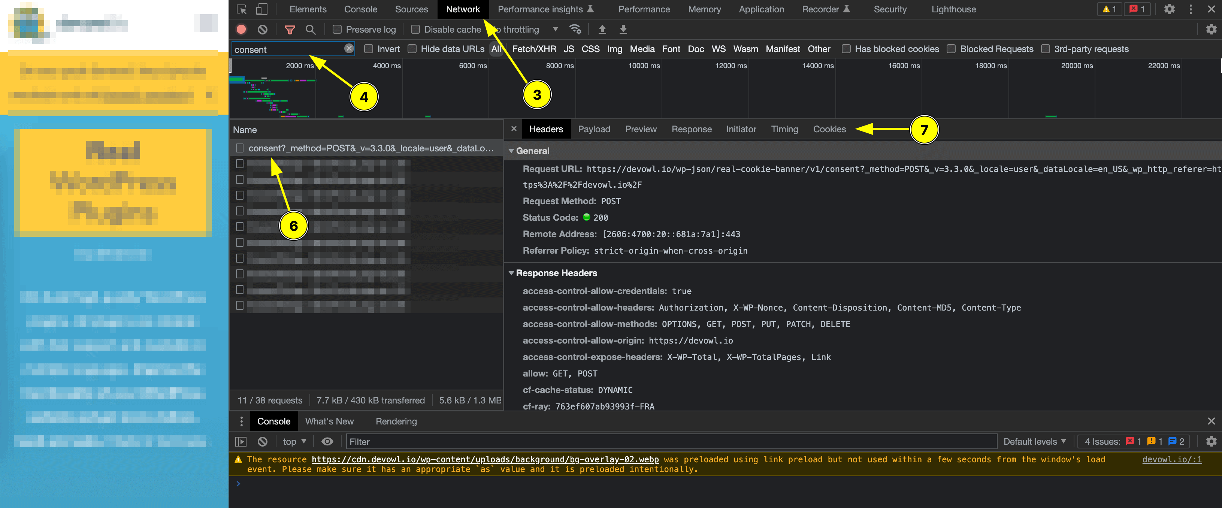Click the console Filter input field

[x=671, y=442]
